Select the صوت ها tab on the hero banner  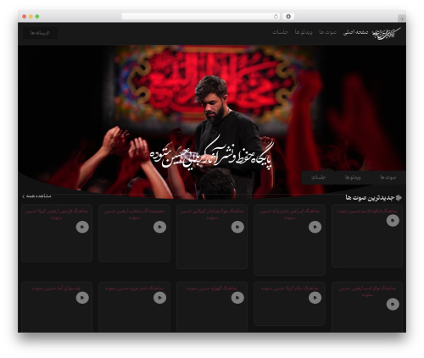(388, 178)
